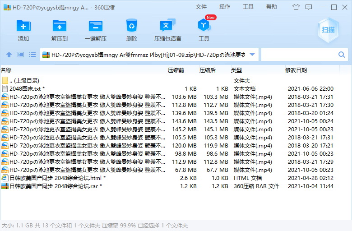The width and height of the screenshot is (352, 231).
Task: Click inside the search input field
Action: 299,55
